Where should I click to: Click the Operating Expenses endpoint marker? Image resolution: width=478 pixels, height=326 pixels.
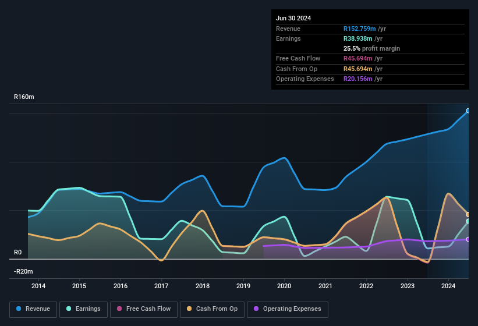pyautogui.click(x=468, y=239)
